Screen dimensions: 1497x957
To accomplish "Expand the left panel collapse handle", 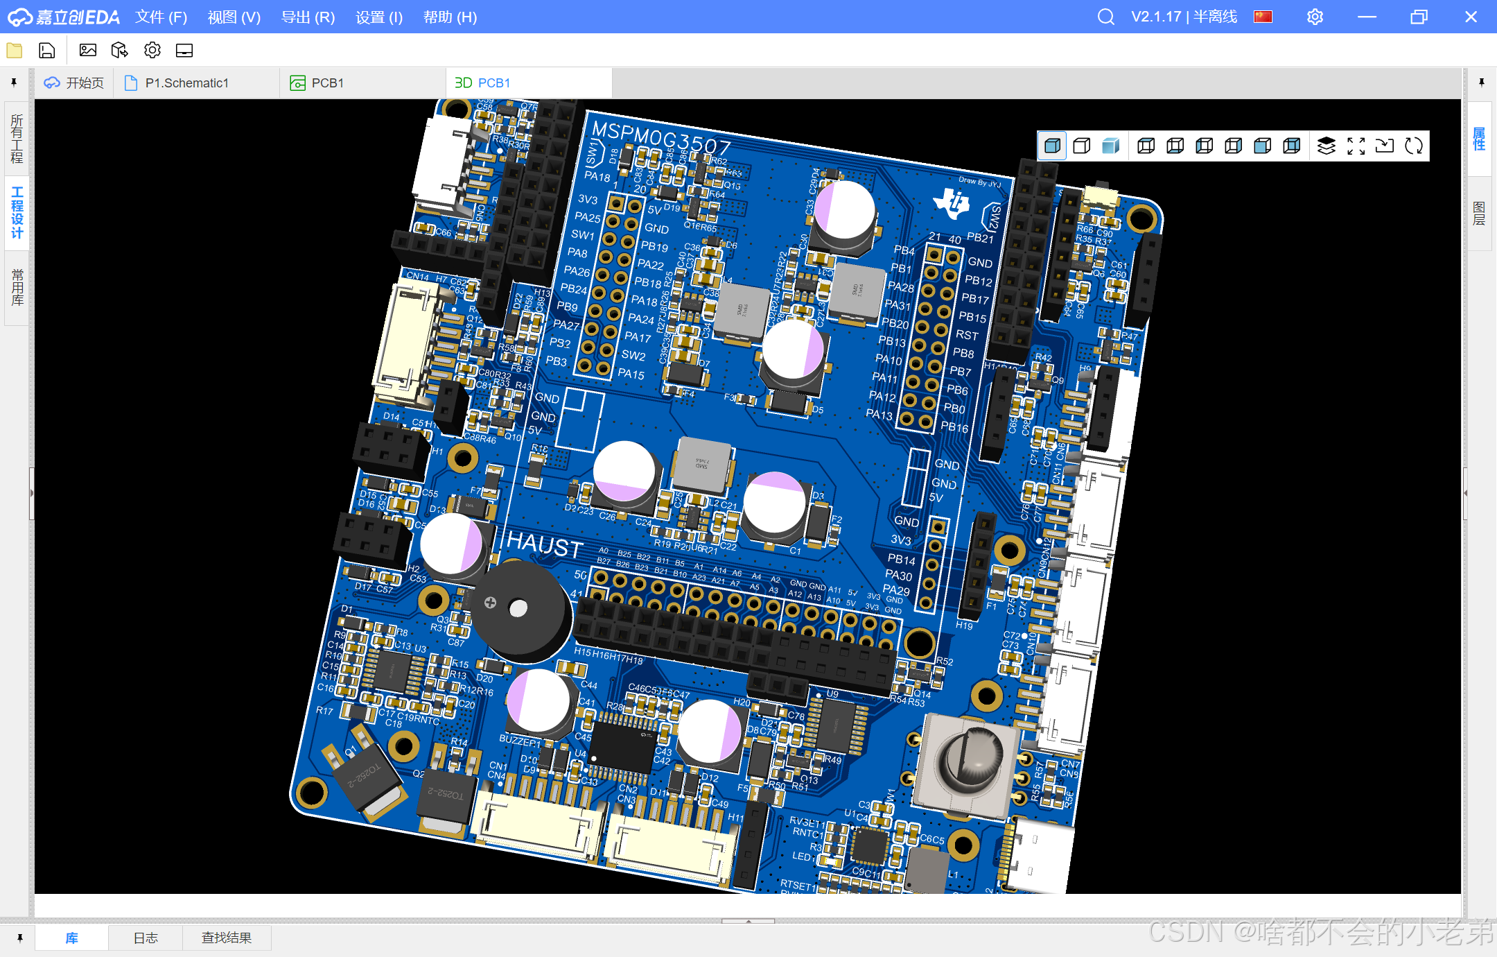I will coord(31,493).
